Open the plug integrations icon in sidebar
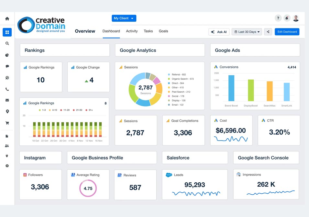The image size is (309, 217). point(7,156)
